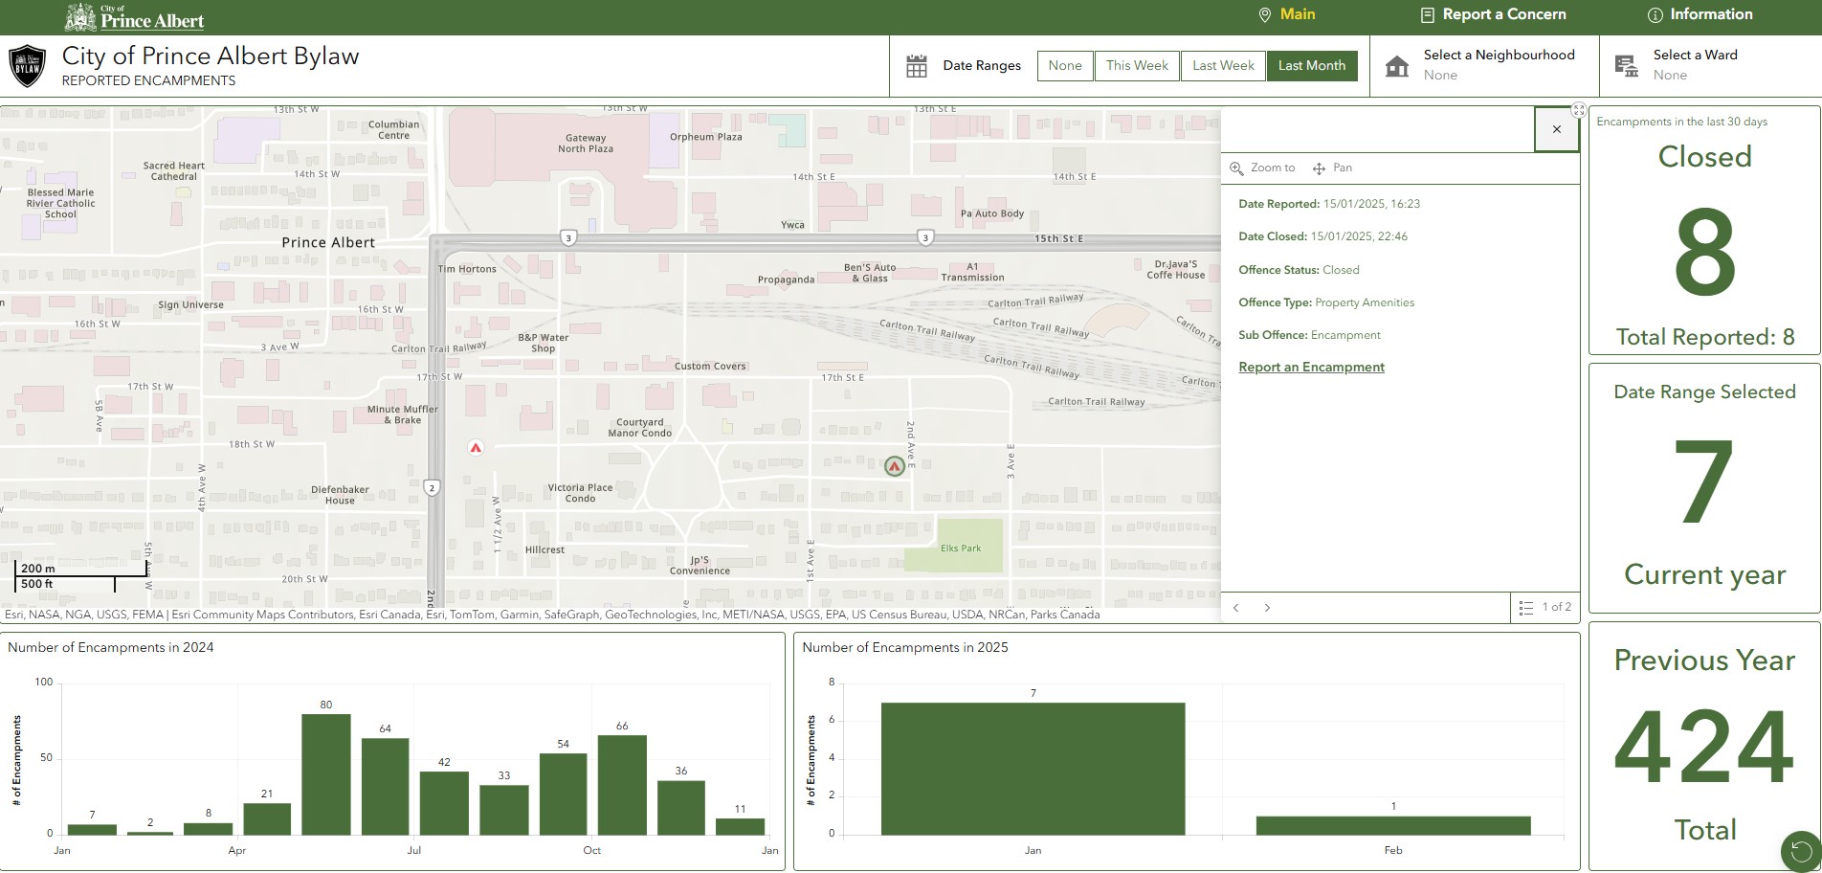The width and height of the screenshot is (1822, 873).
Task: Click the red encampment marker near 18th St W
Action: pos(476,447)
